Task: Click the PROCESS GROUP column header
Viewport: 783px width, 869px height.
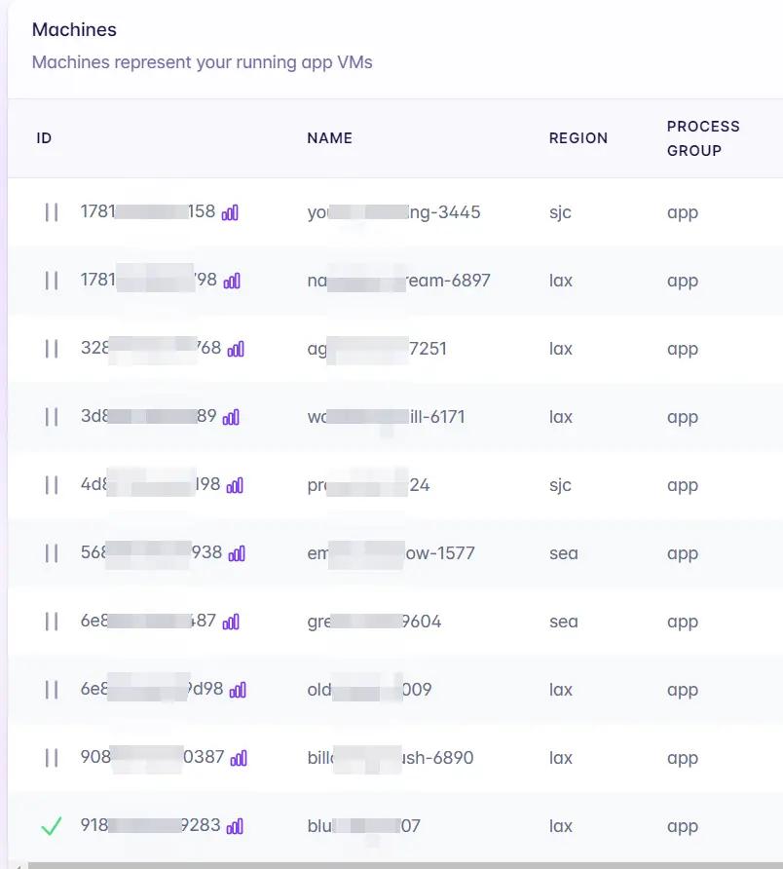Action: [x=703, y=138]
